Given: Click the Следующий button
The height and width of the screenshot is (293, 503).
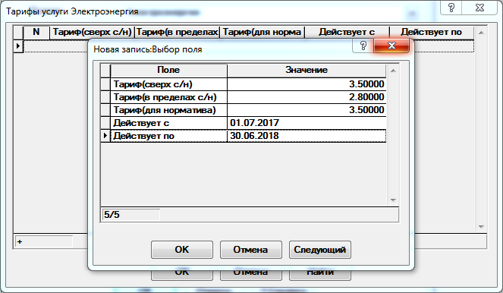Looking at the screenshot, I should tap(320, 250).
